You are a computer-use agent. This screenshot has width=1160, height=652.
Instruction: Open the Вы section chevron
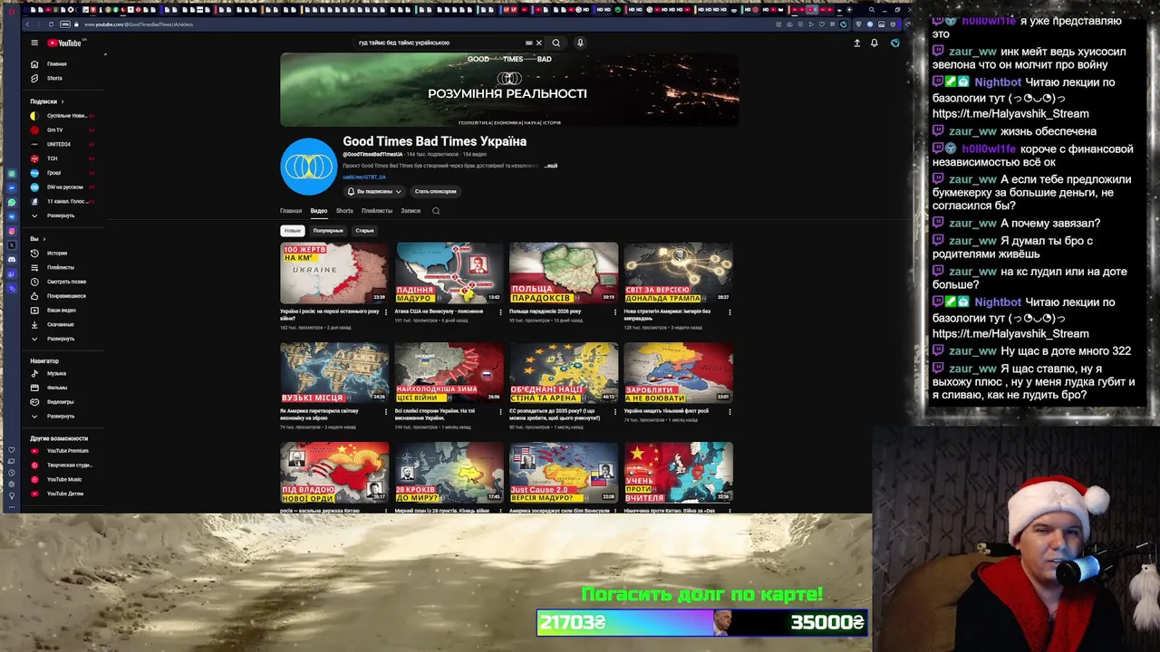pyautogui.click(x=44, y=239)
